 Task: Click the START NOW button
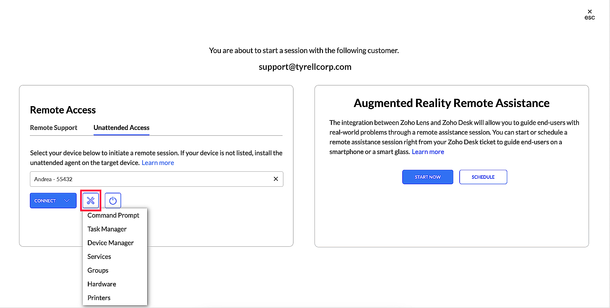pyautogui.click(x=427, y=177)
